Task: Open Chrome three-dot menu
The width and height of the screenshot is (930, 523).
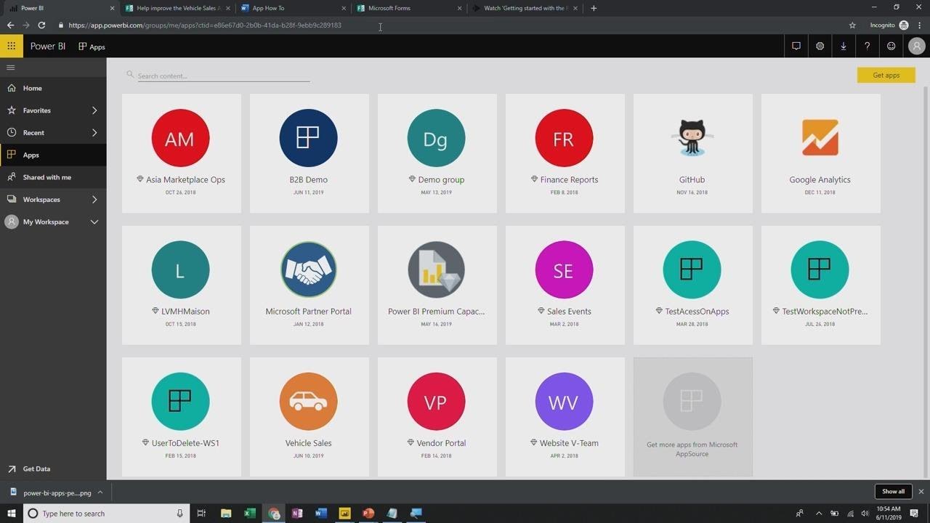Action: pos(920,25)
